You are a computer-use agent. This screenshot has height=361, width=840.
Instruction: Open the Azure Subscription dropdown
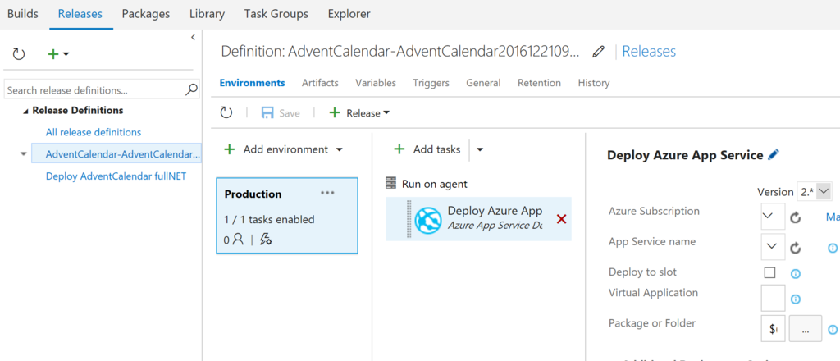point(773,217)
